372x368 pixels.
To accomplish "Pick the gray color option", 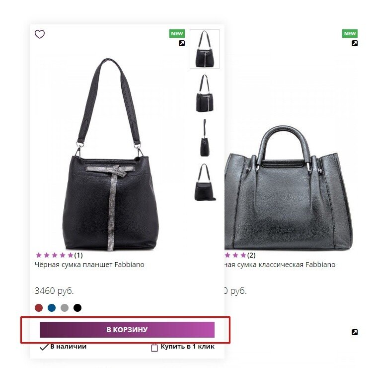I will tap(65, 308).
